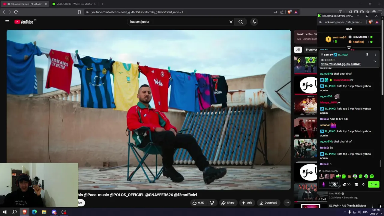Viewport: 384px width, 216px height.
Task: Open the emote picker in Kick chat
Action: [x=334, y=184]
